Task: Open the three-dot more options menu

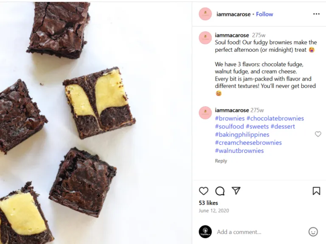Action: [x=316, y=14]
